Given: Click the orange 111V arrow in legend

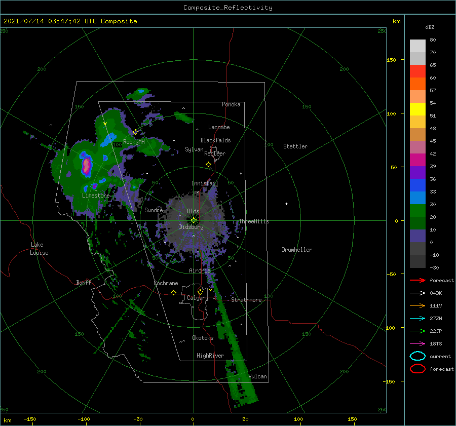Looking at the screenshot, I should tap(417, 305).
